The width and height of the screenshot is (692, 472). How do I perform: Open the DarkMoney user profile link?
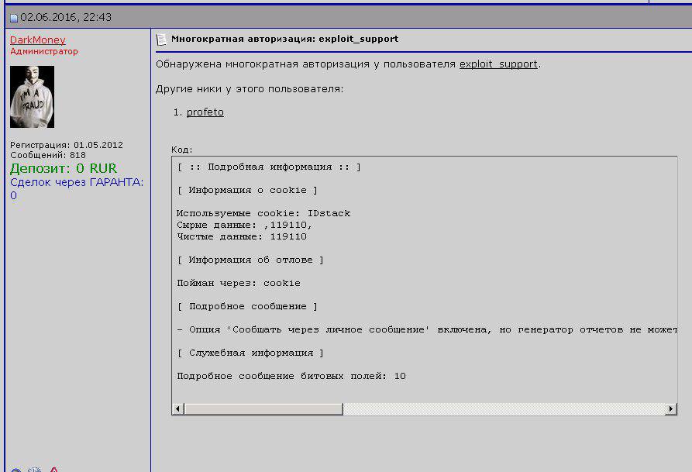(37, 40)
